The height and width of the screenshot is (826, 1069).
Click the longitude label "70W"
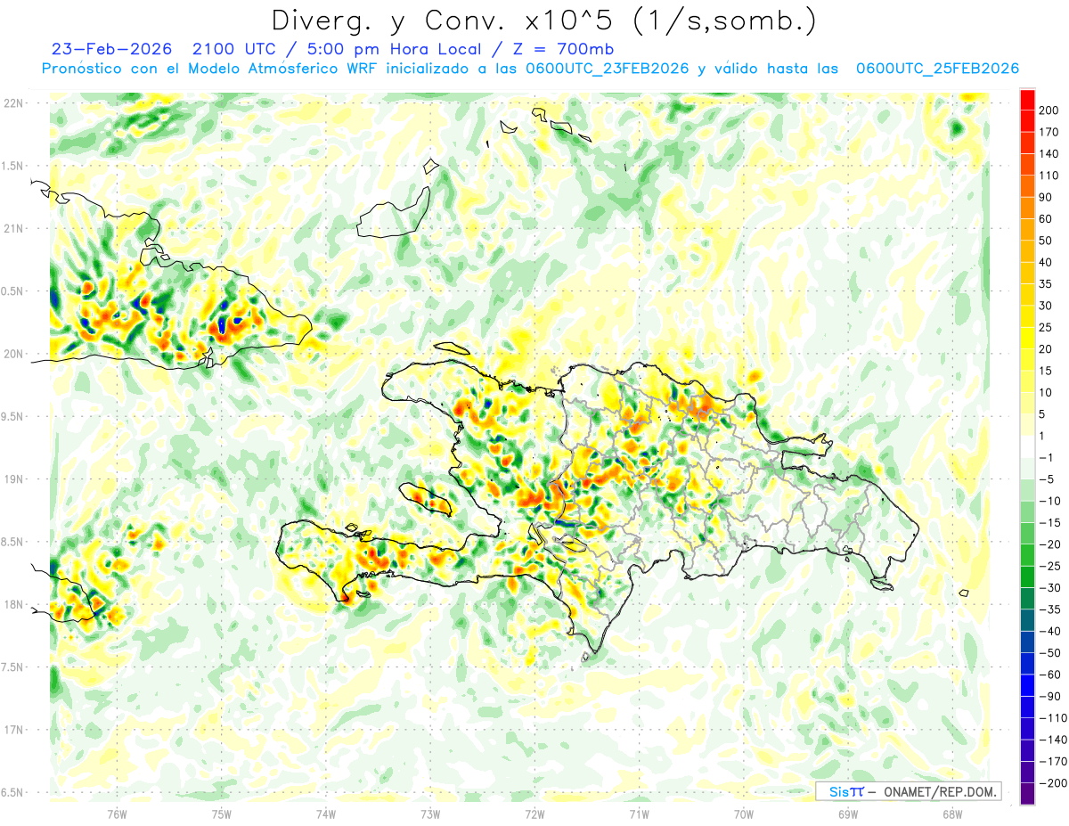743,814
